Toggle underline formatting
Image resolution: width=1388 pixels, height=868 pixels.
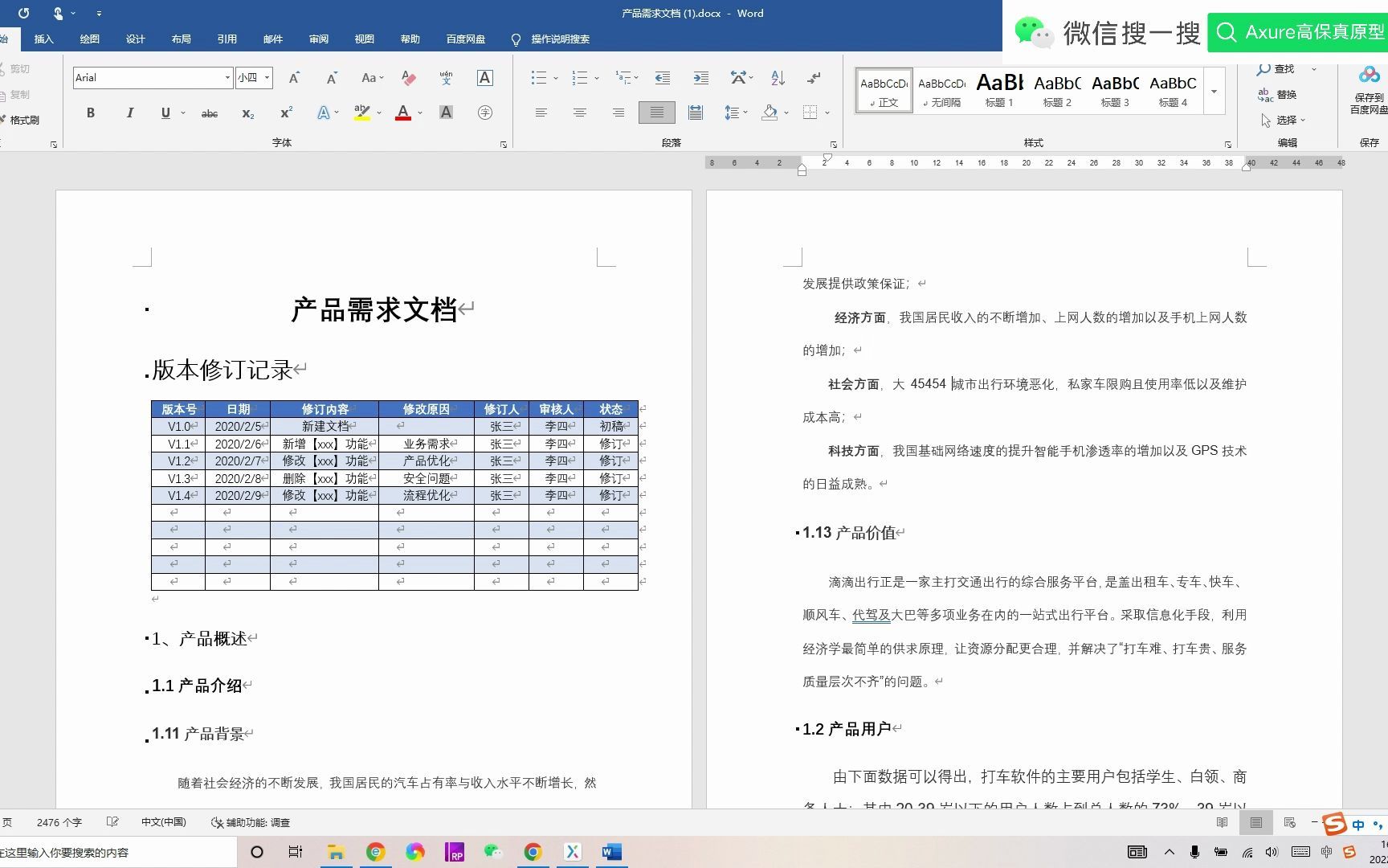[x=165, y=113]
